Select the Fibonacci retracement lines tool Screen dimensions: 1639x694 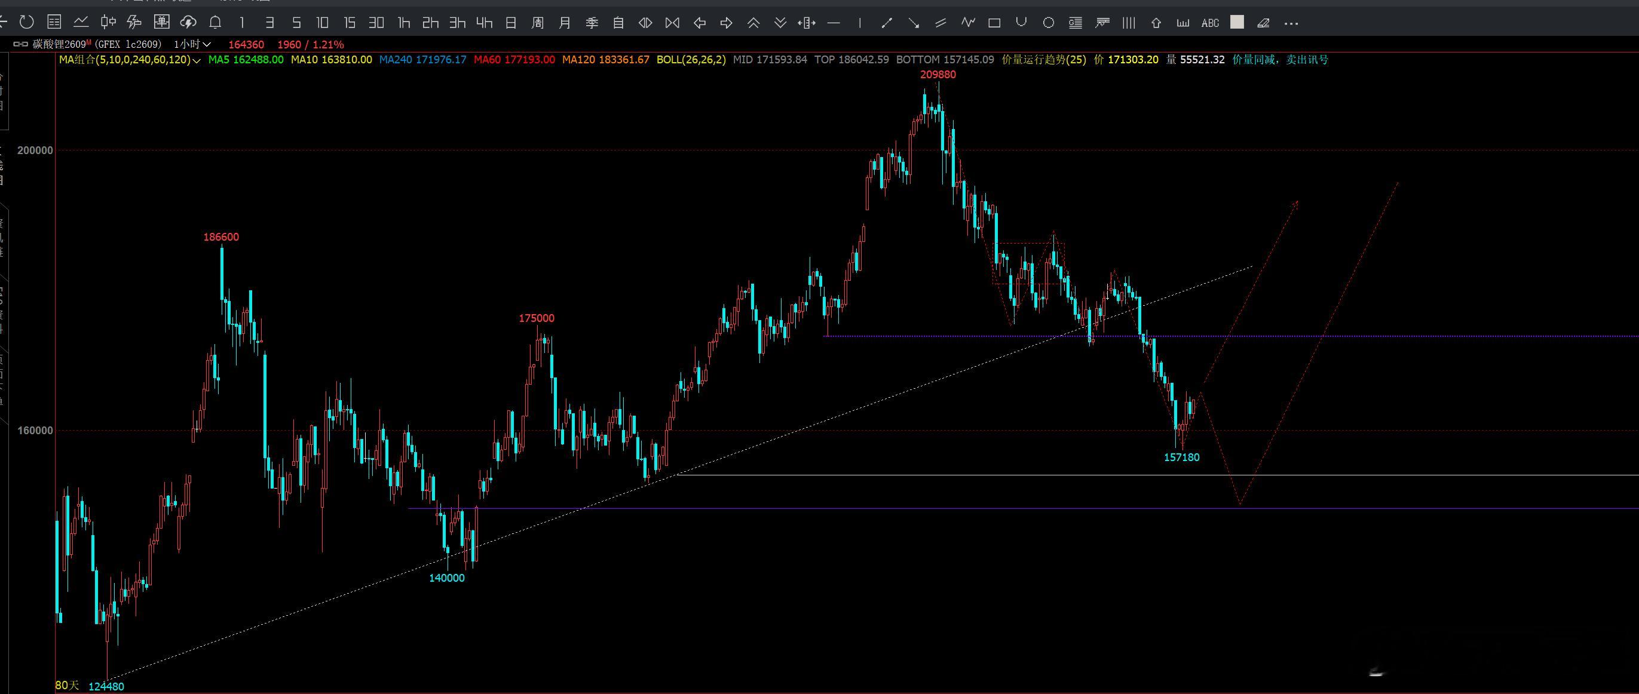1076,23
